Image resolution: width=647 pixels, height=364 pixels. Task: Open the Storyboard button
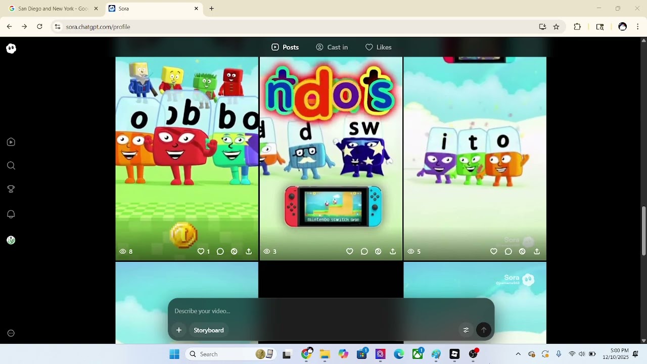(209, 330)
